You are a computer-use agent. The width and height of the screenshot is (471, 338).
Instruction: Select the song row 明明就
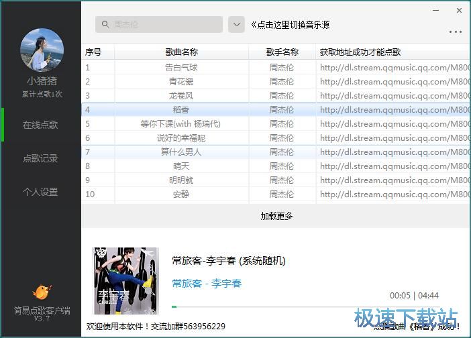pos(276,180)
